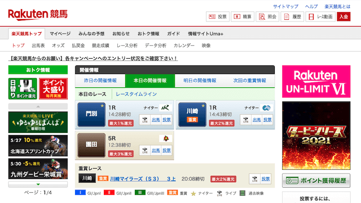Open the ゆるゆるばんば LIVE banner
The image size is (361, 203).
pos(38,122)
